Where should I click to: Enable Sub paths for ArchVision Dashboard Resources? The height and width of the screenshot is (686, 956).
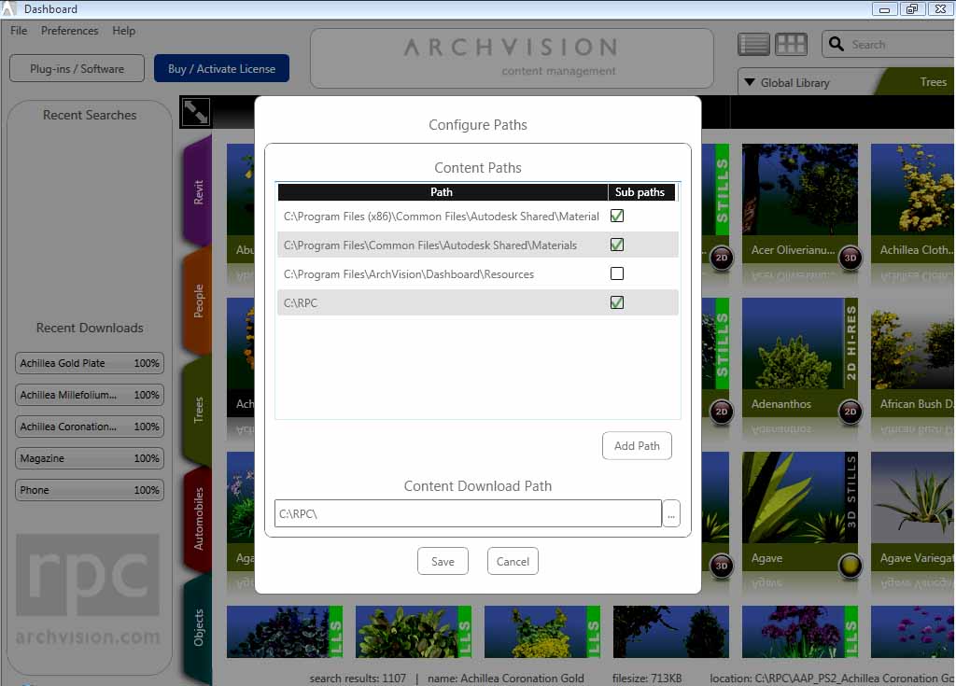tap(616, 273)
